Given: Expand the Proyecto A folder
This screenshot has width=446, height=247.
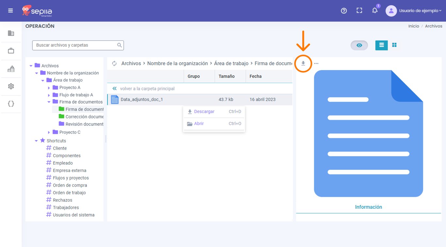Looking at the screenshot, I should coord(49,88).
